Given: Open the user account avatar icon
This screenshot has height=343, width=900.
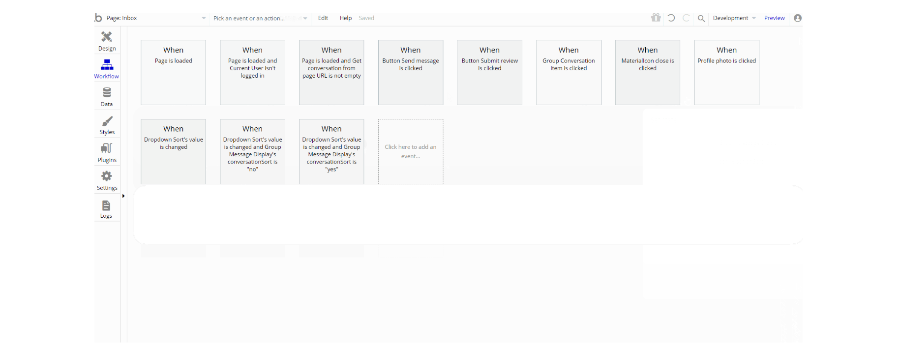Looking at the screenshot, I should coord(798,18).
